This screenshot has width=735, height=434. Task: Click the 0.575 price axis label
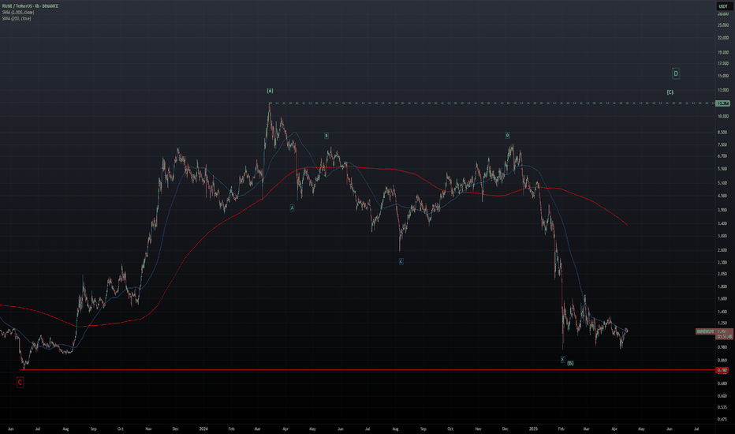(x=723, y=407)
